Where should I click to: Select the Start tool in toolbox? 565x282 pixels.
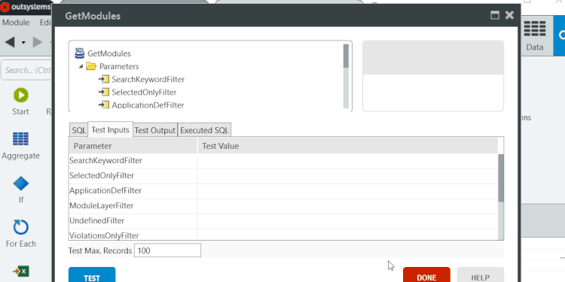tap(20, 102)
